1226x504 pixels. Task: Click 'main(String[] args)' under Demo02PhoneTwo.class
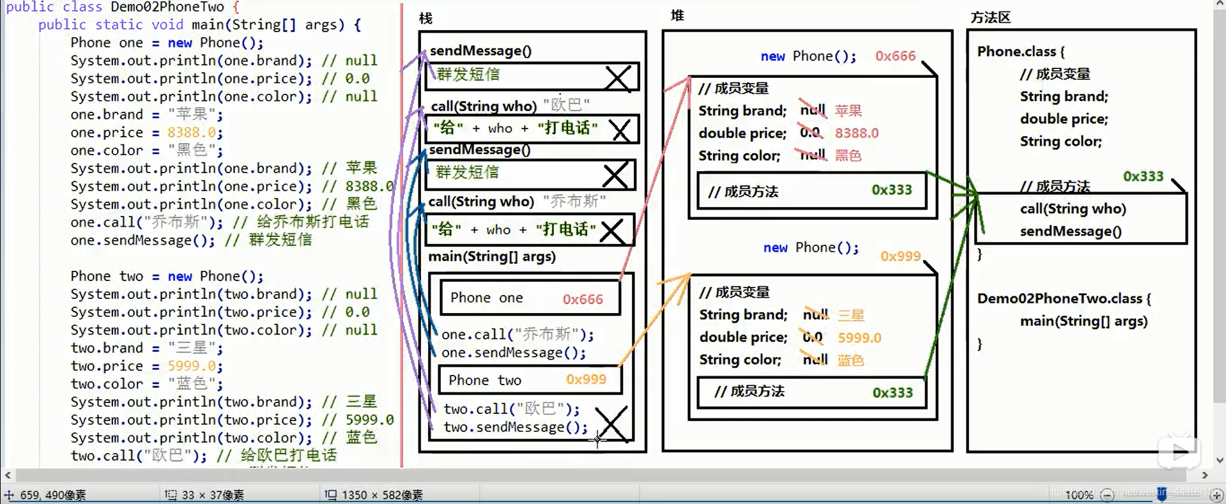tap(1084, 321)
